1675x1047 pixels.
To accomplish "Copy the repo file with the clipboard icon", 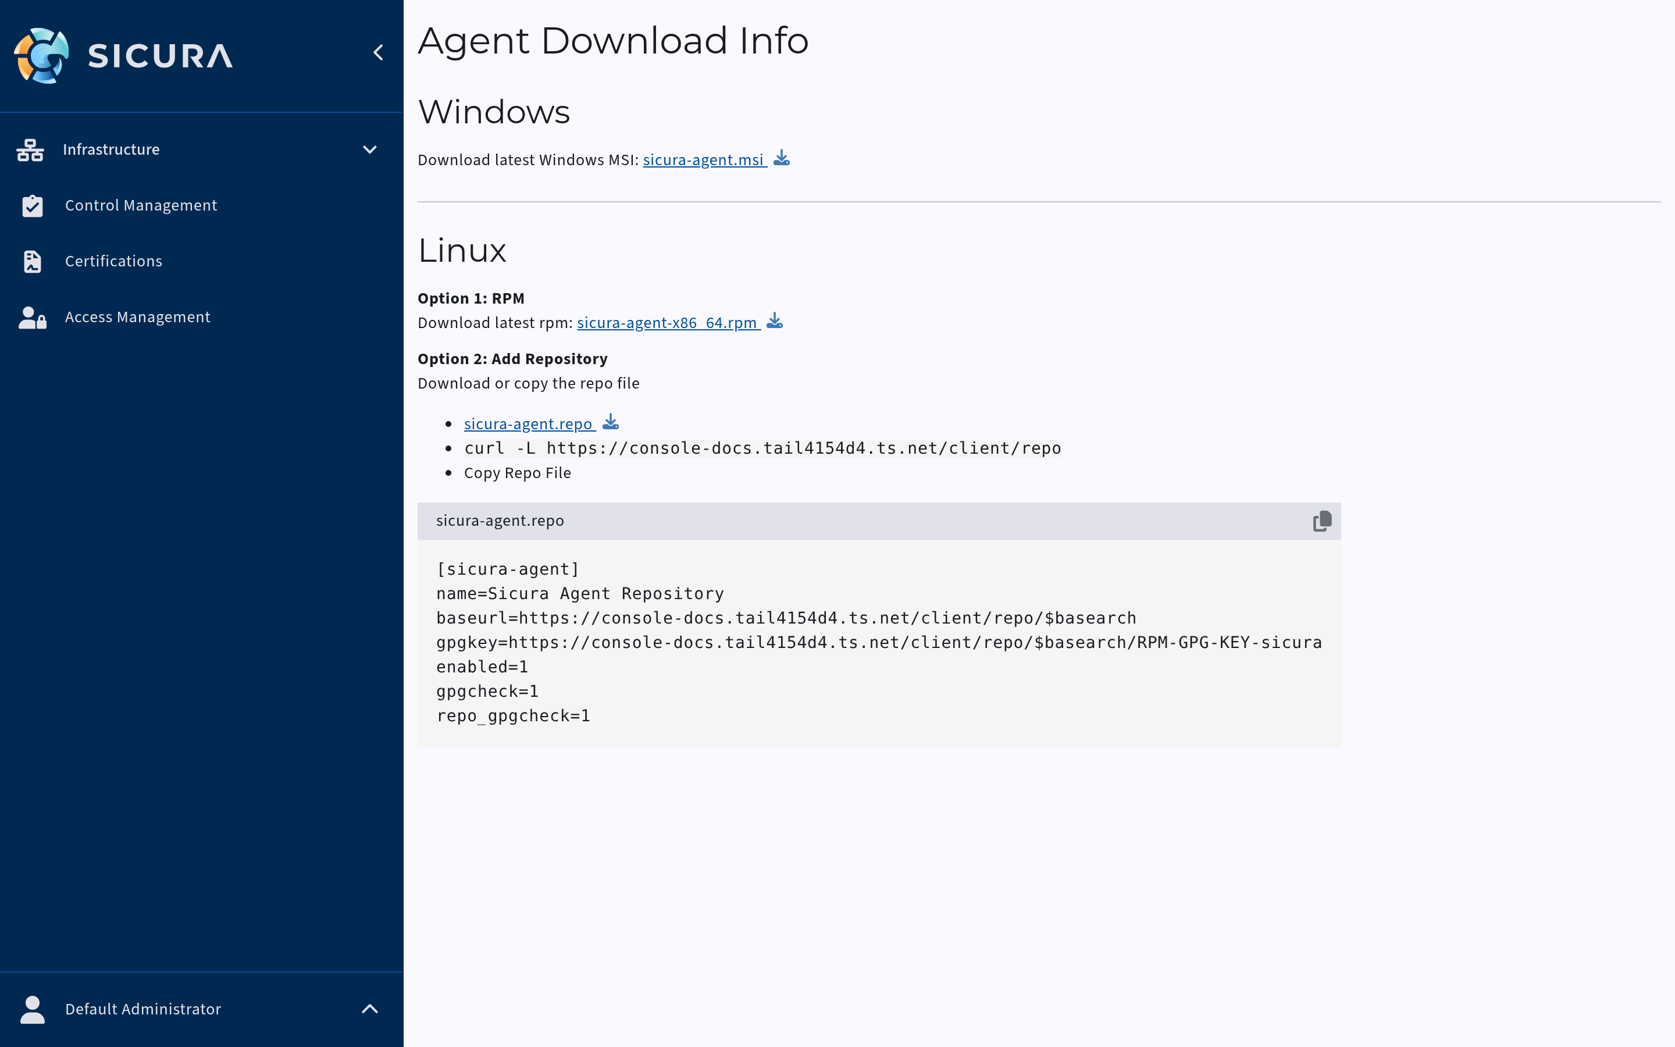I will click(x=1322, y=521).
